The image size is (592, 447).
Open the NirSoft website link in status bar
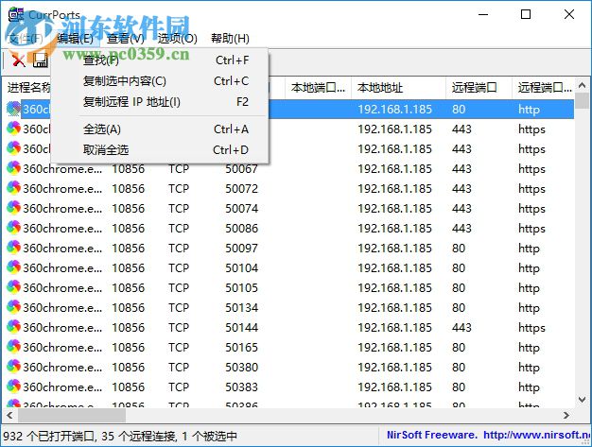click(536, 435)
